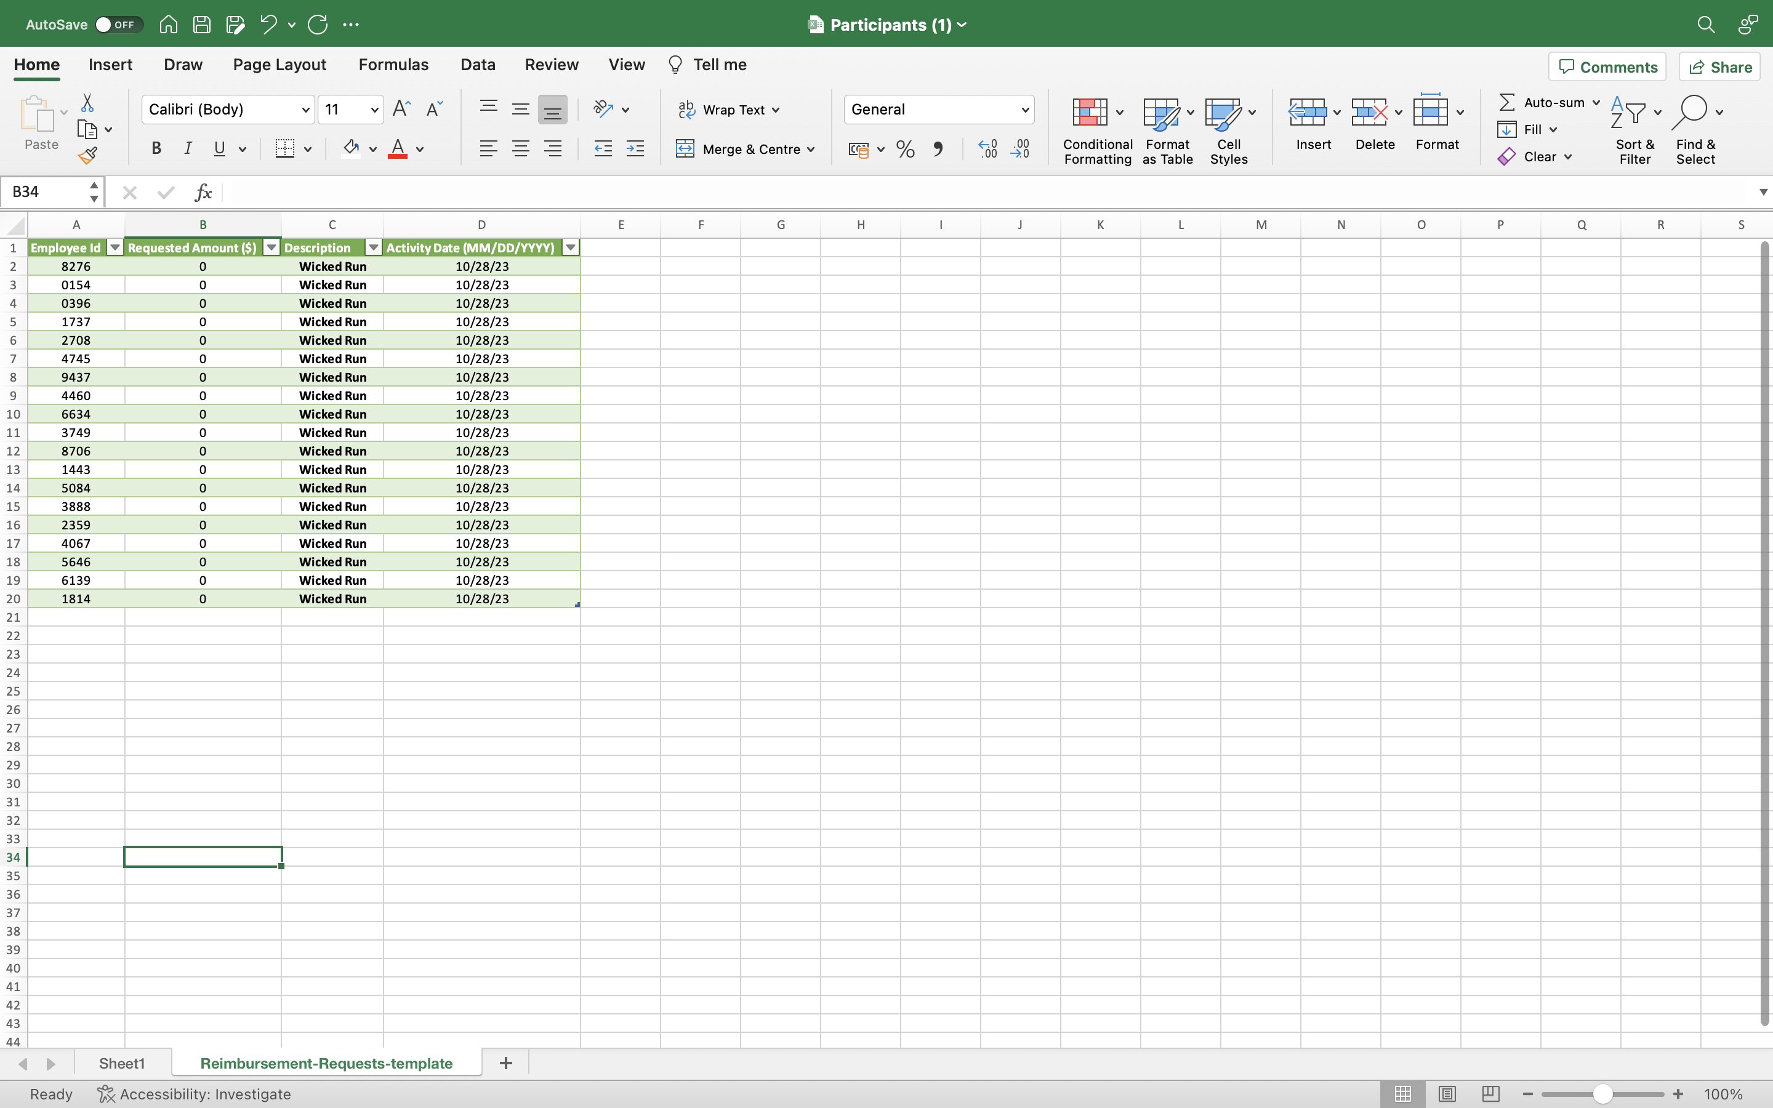Open the Comments pane
This screenshot has width=1773, height=1108.
(1607, 66)
